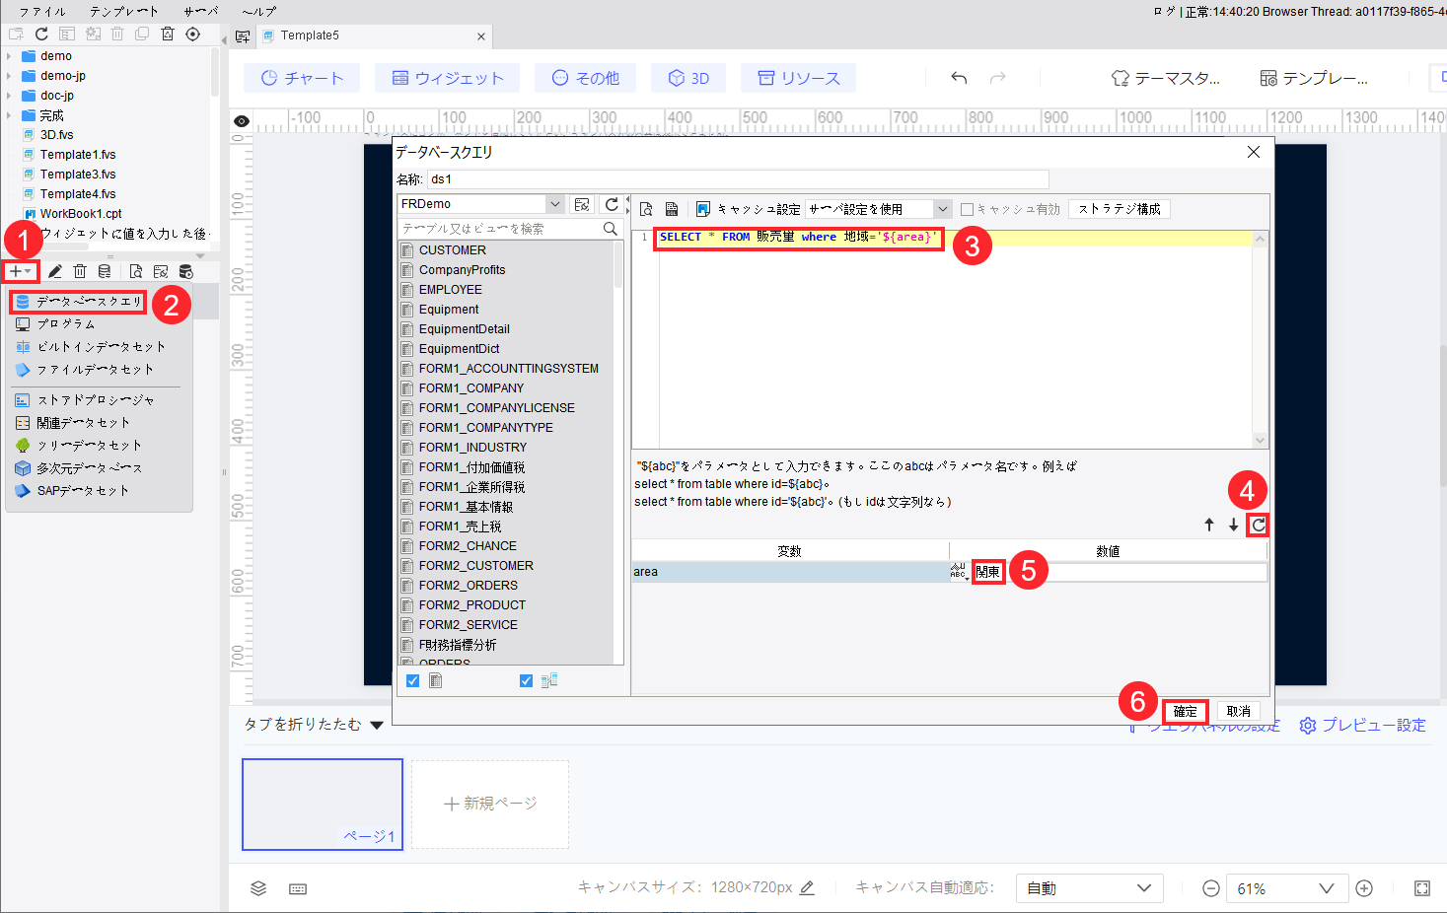
Task: Click the ストラテジ構成 button
Action: pyautogui.click(x=1120, y=209)
